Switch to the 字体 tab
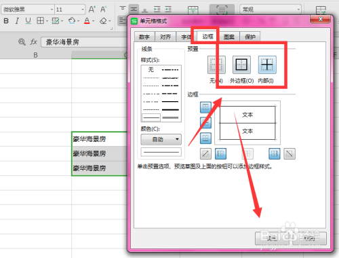This screenshot has width=339, height=258. [x=186, y=37]
